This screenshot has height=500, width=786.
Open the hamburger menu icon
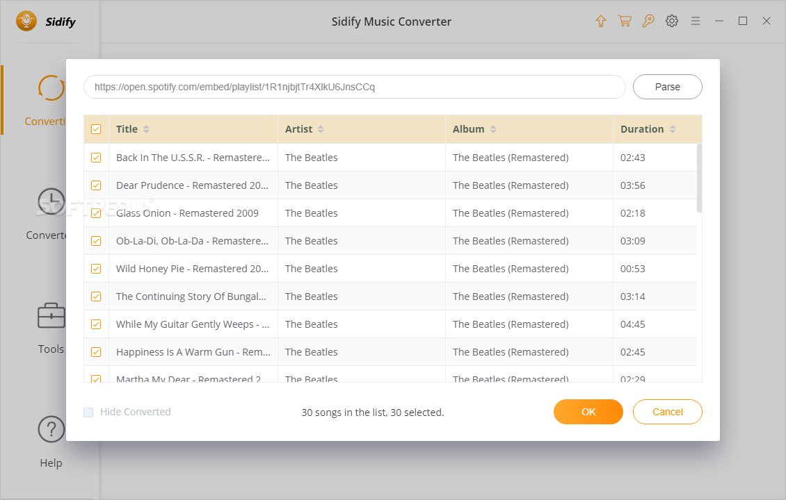coord(696,21)
